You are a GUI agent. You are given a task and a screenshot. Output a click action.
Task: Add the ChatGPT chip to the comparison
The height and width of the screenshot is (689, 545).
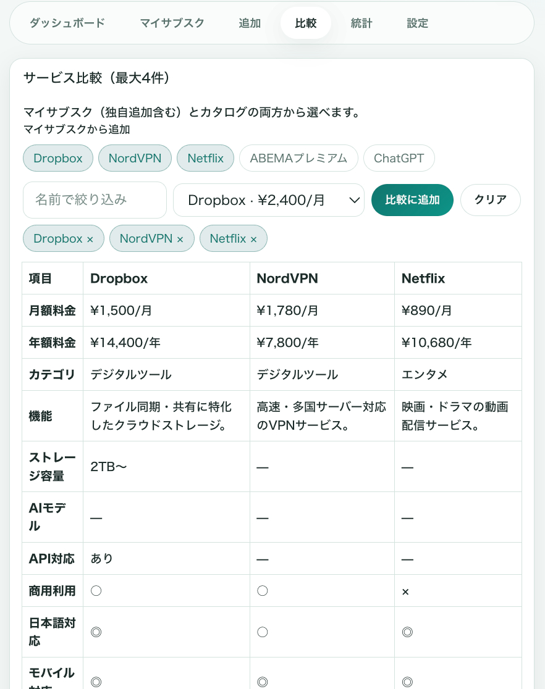(399, 158)
